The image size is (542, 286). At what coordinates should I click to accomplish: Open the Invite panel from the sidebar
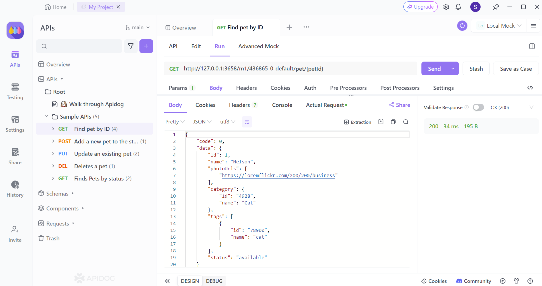(x=15, y=233)
